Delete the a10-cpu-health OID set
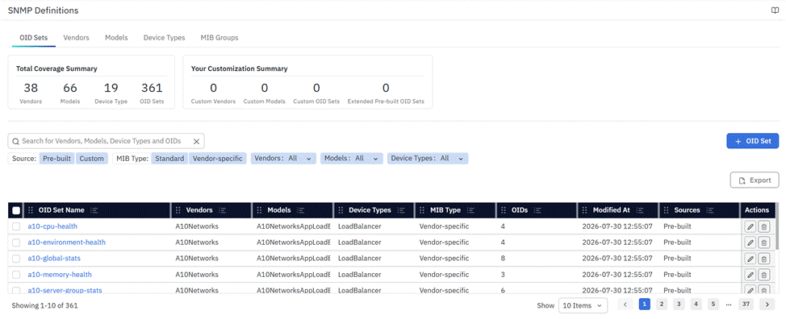The height and width of the screenshot is (319, 786). (x=763, y=226)
